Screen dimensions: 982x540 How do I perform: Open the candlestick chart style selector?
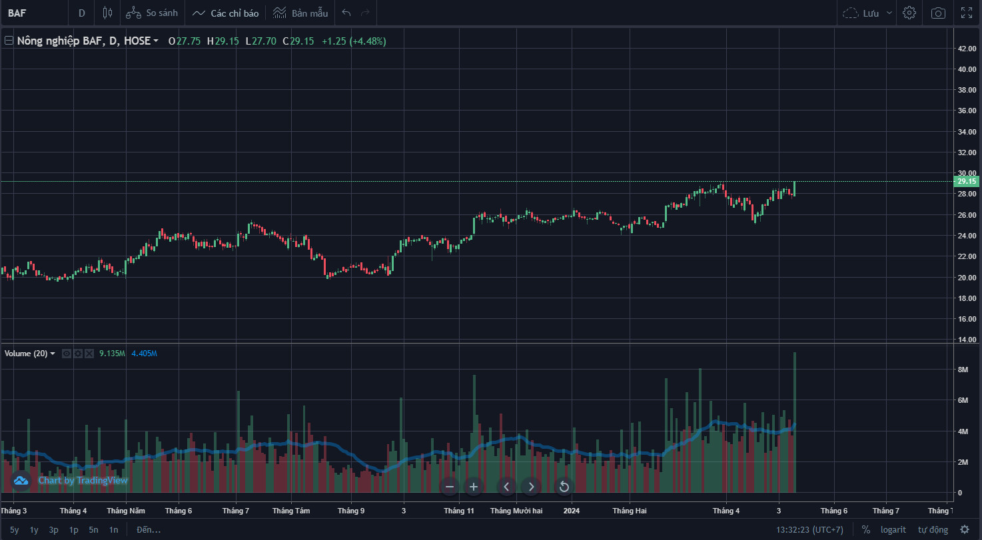(x=107, y=13)
